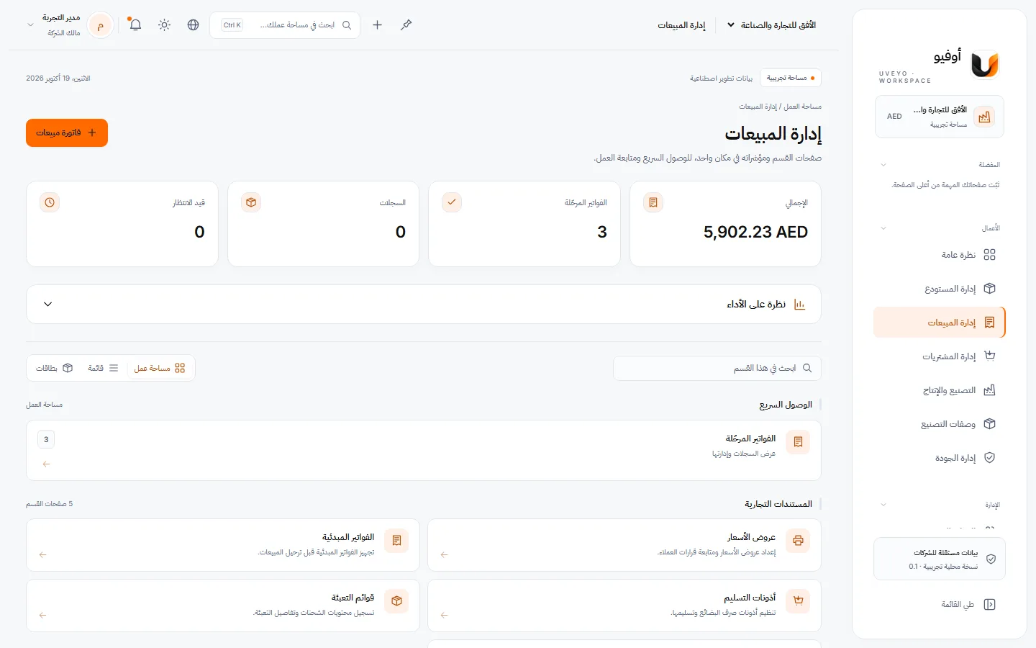Open نظرة عامة in sidebar
1036x648 pixels.
tap(939, 255)
